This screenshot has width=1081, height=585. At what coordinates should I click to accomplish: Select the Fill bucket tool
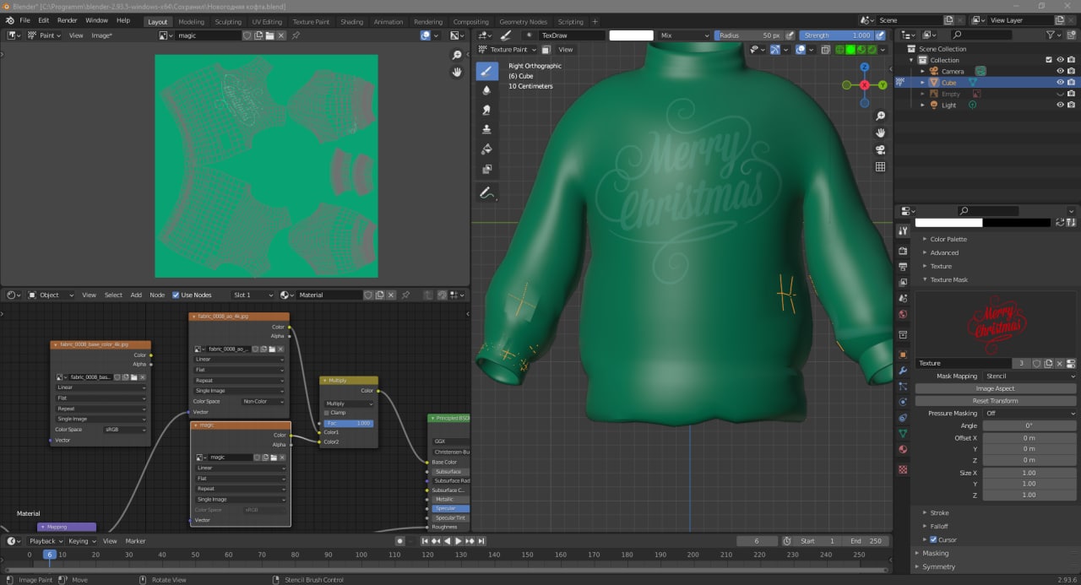(486, 149)
